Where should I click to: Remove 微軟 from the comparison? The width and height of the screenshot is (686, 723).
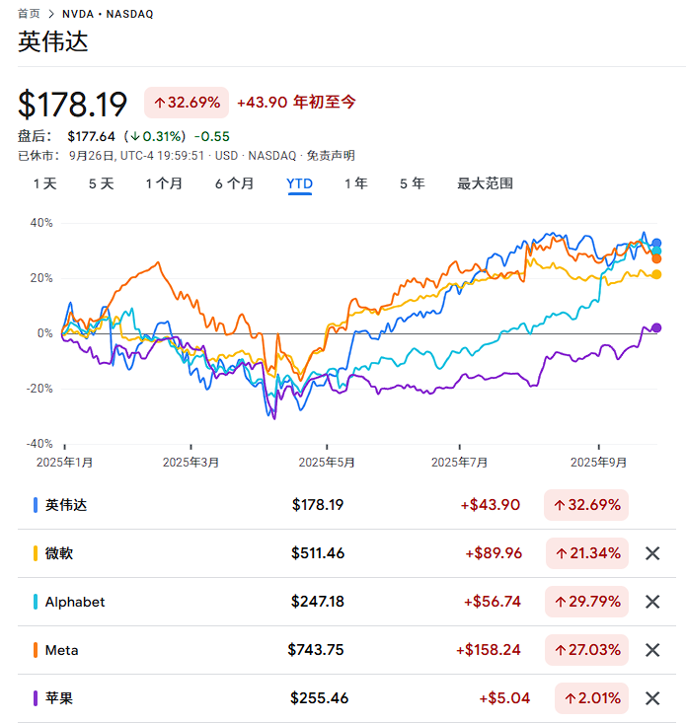click(651, 553)
